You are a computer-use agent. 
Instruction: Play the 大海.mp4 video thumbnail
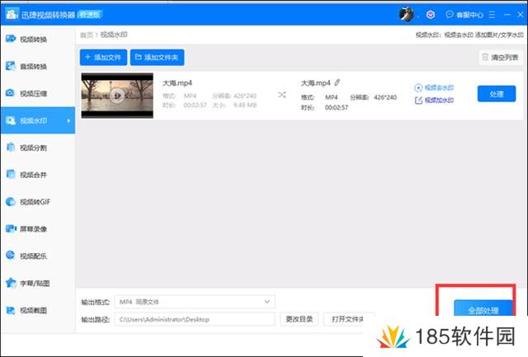pyautogui.click(x=117, y=96)
